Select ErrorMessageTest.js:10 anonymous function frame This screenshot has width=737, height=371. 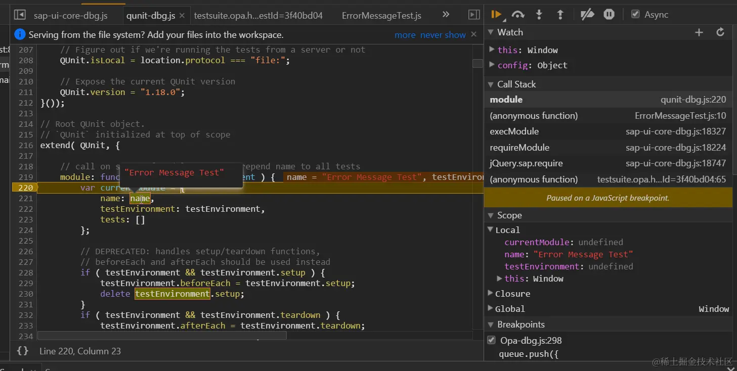tap(608, 116)
